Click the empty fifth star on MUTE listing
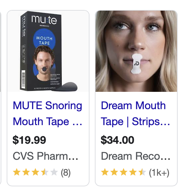The width and height of the screenshot is (183, 191). point(54,172)
